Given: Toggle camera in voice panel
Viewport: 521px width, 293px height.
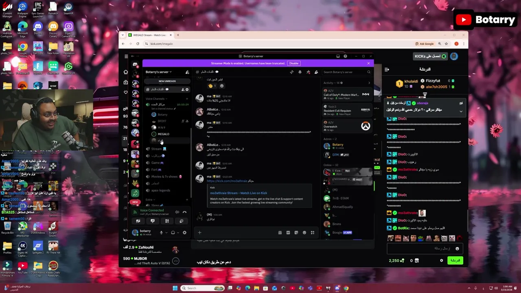Looking at the screenshot, I should click(x=138, y=221).
